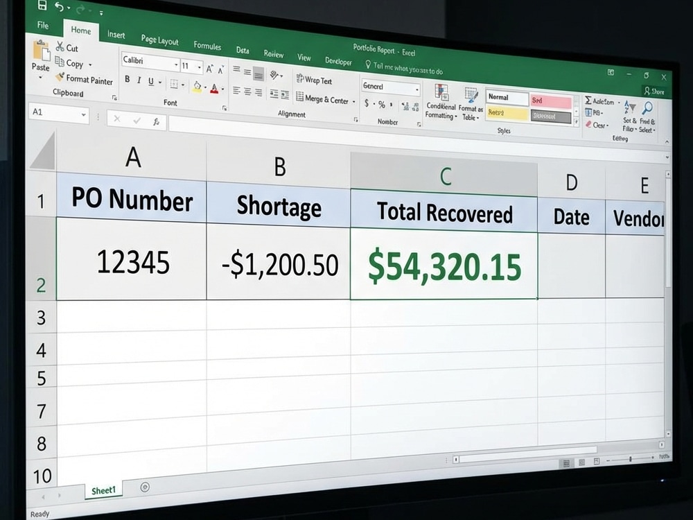
Task: Click the Increase Indent icon
Action: (x=285, y=94)
